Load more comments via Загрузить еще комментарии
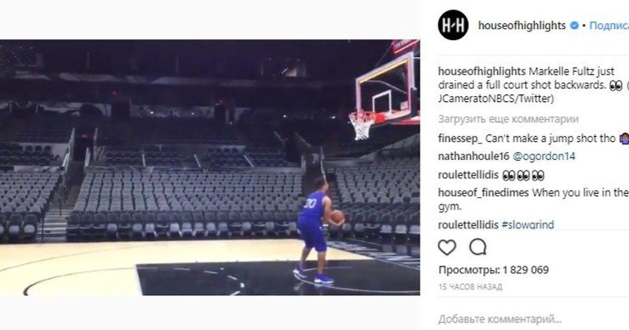 tap(508, 119)
